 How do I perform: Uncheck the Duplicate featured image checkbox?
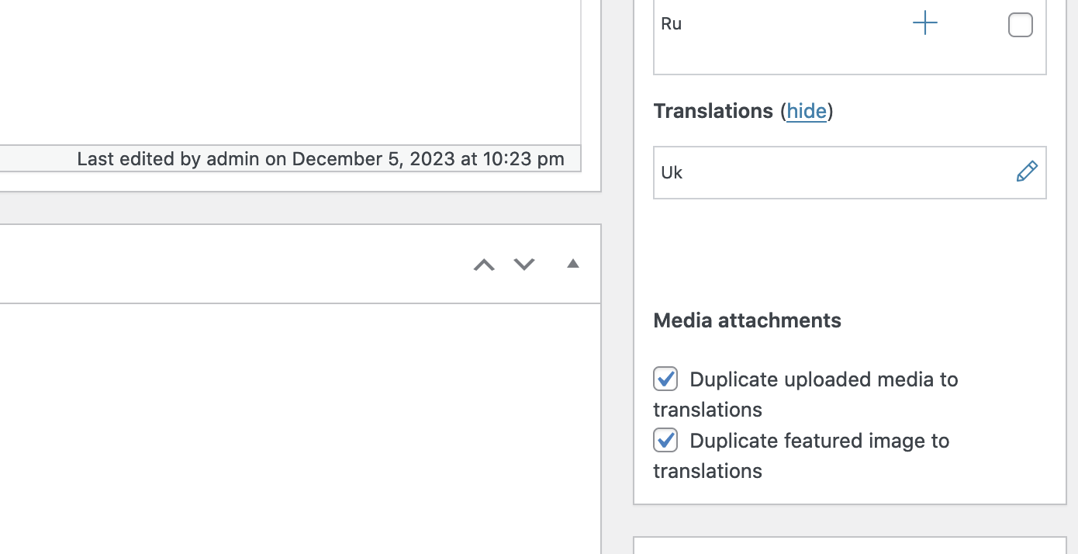click(665, 440)
